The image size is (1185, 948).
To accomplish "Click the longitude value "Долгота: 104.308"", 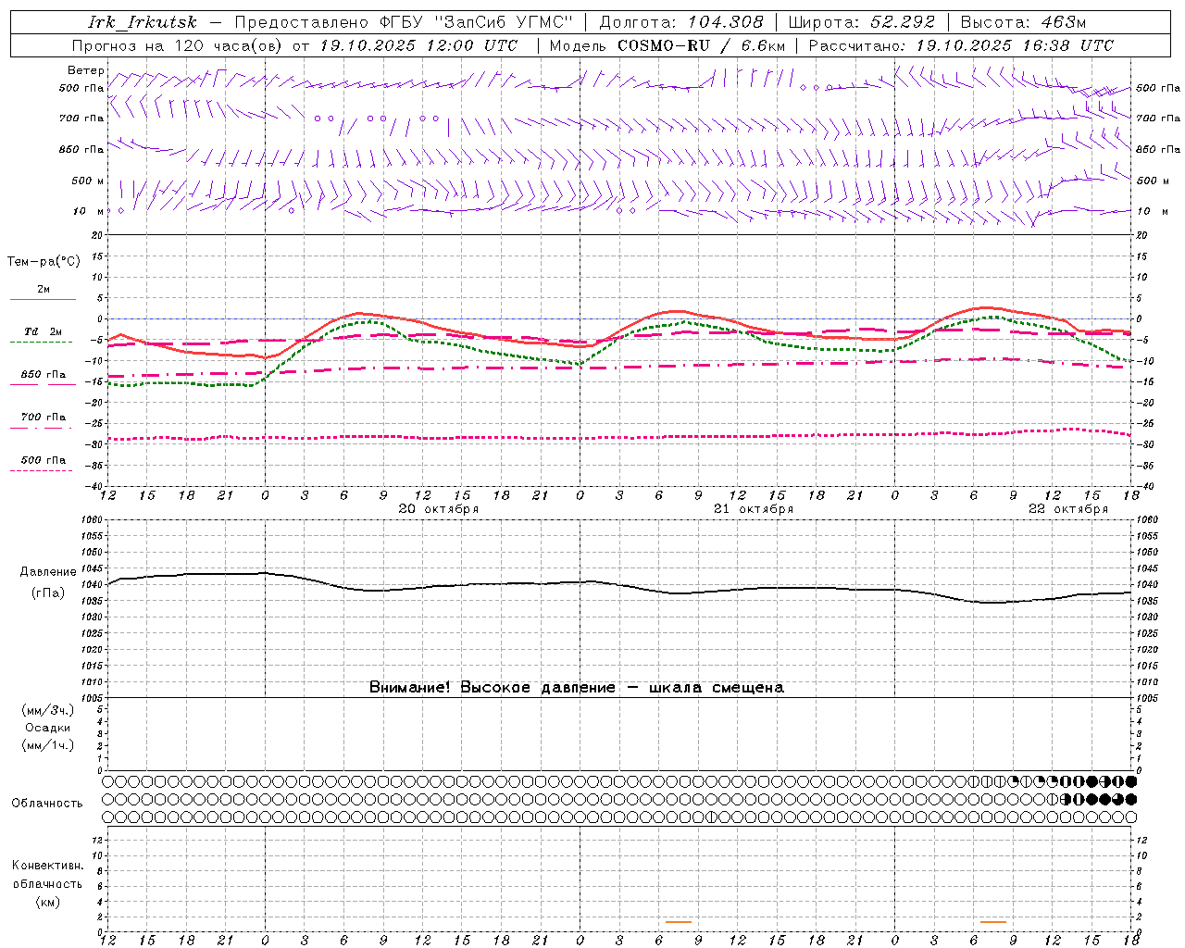I will [680, 22].
